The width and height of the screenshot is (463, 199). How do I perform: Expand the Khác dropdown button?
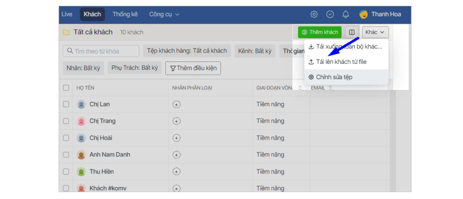(x=375, y=32)
